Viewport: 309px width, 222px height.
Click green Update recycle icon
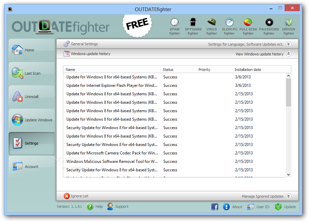tap(278, 207)
